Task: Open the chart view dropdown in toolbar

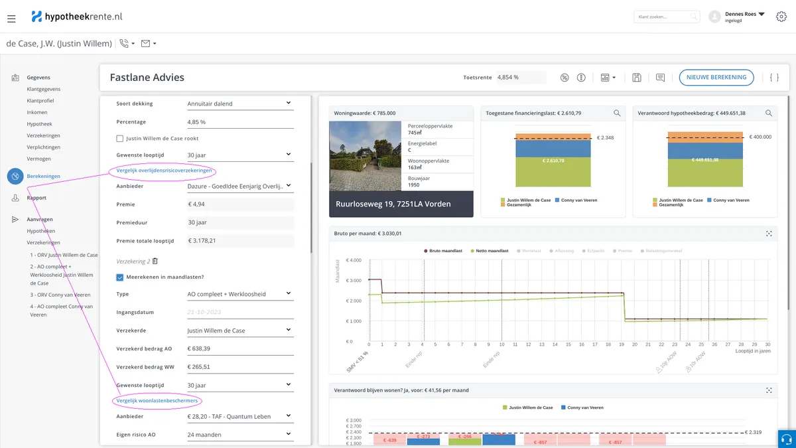Action: click(x=608, y=78)
